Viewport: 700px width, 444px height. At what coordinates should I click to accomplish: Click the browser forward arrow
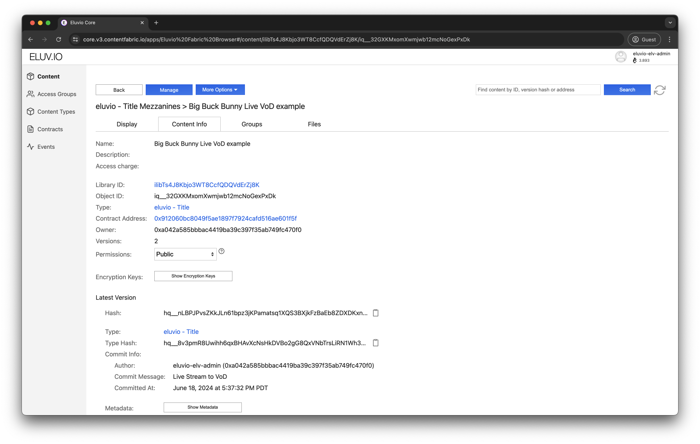[x=45, y=39]
